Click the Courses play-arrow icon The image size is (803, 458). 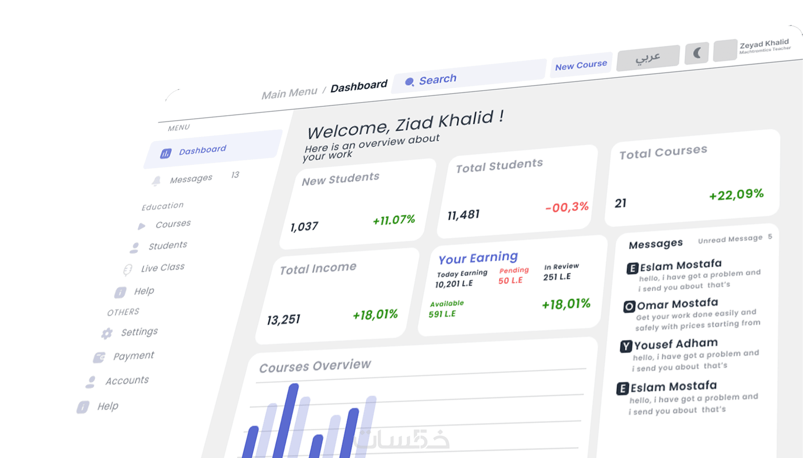click(141, 226)
